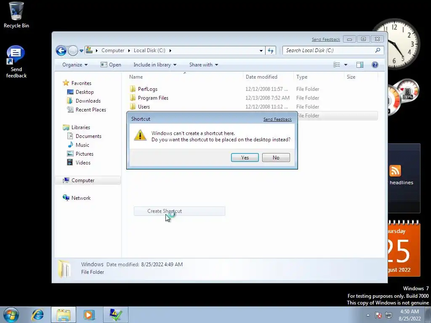This screenshot has height=323, width=431.
Task: Click the taskbar clock 4:50 AM
Action: 410,315
